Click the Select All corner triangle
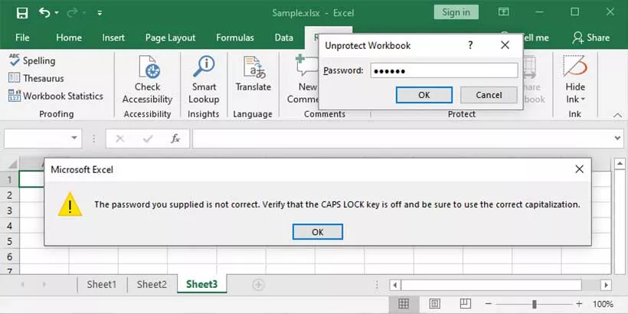Viewport: 628px width, 314px height. click(12, 164)
